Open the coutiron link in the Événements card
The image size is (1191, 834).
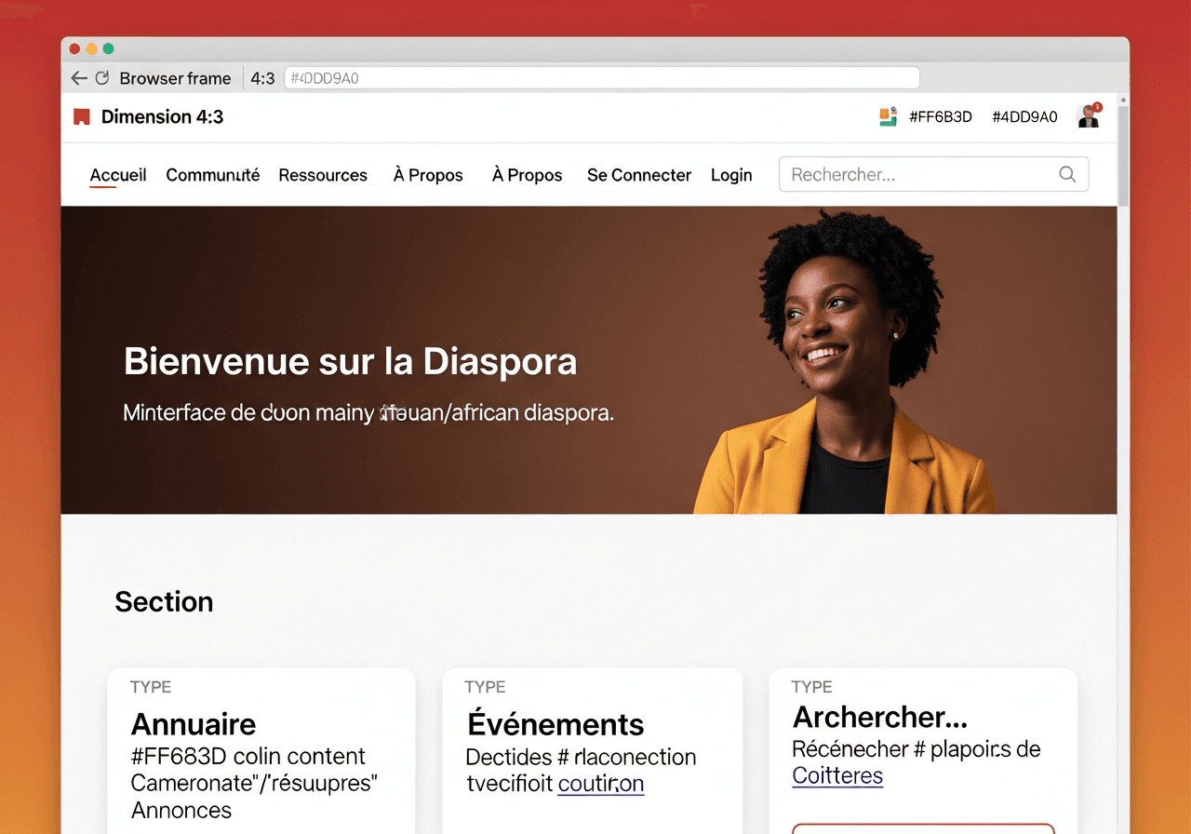(x=600, y=783)
